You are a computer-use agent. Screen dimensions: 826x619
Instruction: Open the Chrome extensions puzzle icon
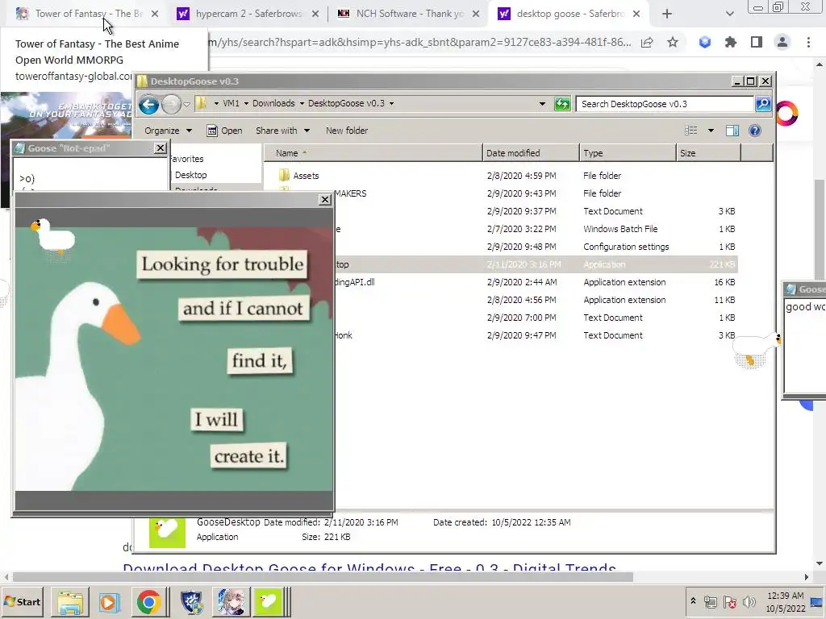731,43
